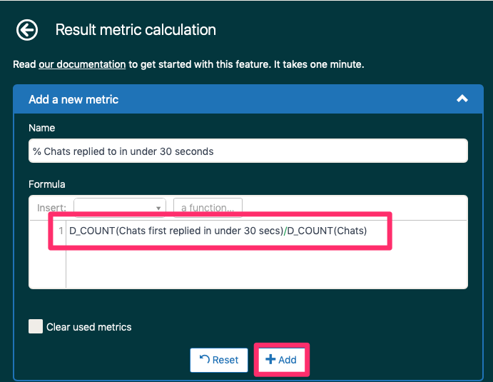Open the empty Insert metric combo box
The height and width of the screenshot is (382, 493).
119,208
